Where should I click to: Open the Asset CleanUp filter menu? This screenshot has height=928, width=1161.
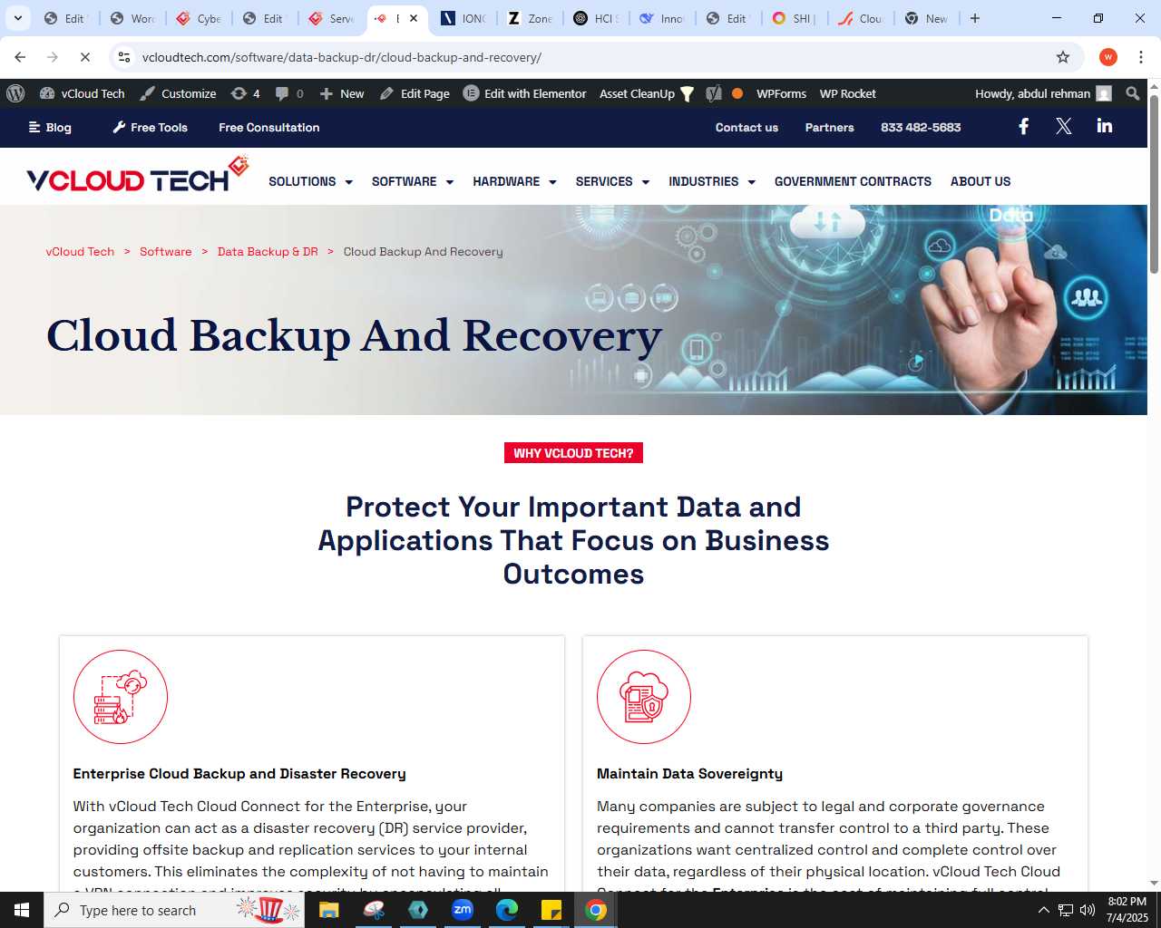[x=647, y=93]
